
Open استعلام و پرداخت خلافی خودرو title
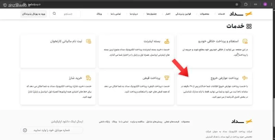tap(218, 41)
